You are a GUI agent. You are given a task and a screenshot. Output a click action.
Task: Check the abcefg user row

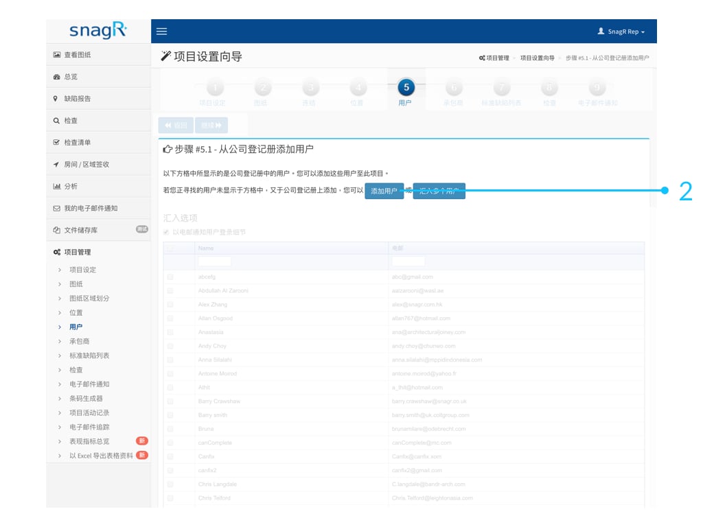[x=170, y=277]
